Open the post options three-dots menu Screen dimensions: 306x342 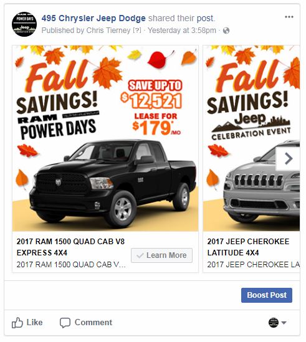[x=289, y=17]
